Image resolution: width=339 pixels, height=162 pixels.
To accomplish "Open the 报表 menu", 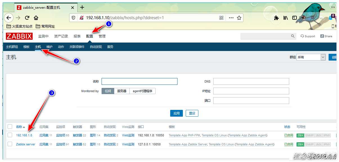I will pos(77,36).
